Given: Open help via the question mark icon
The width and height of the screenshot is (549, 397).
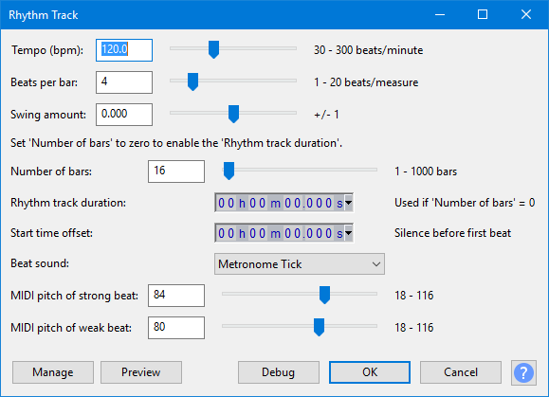Looking at the screenshot, I should coord(523,372).
